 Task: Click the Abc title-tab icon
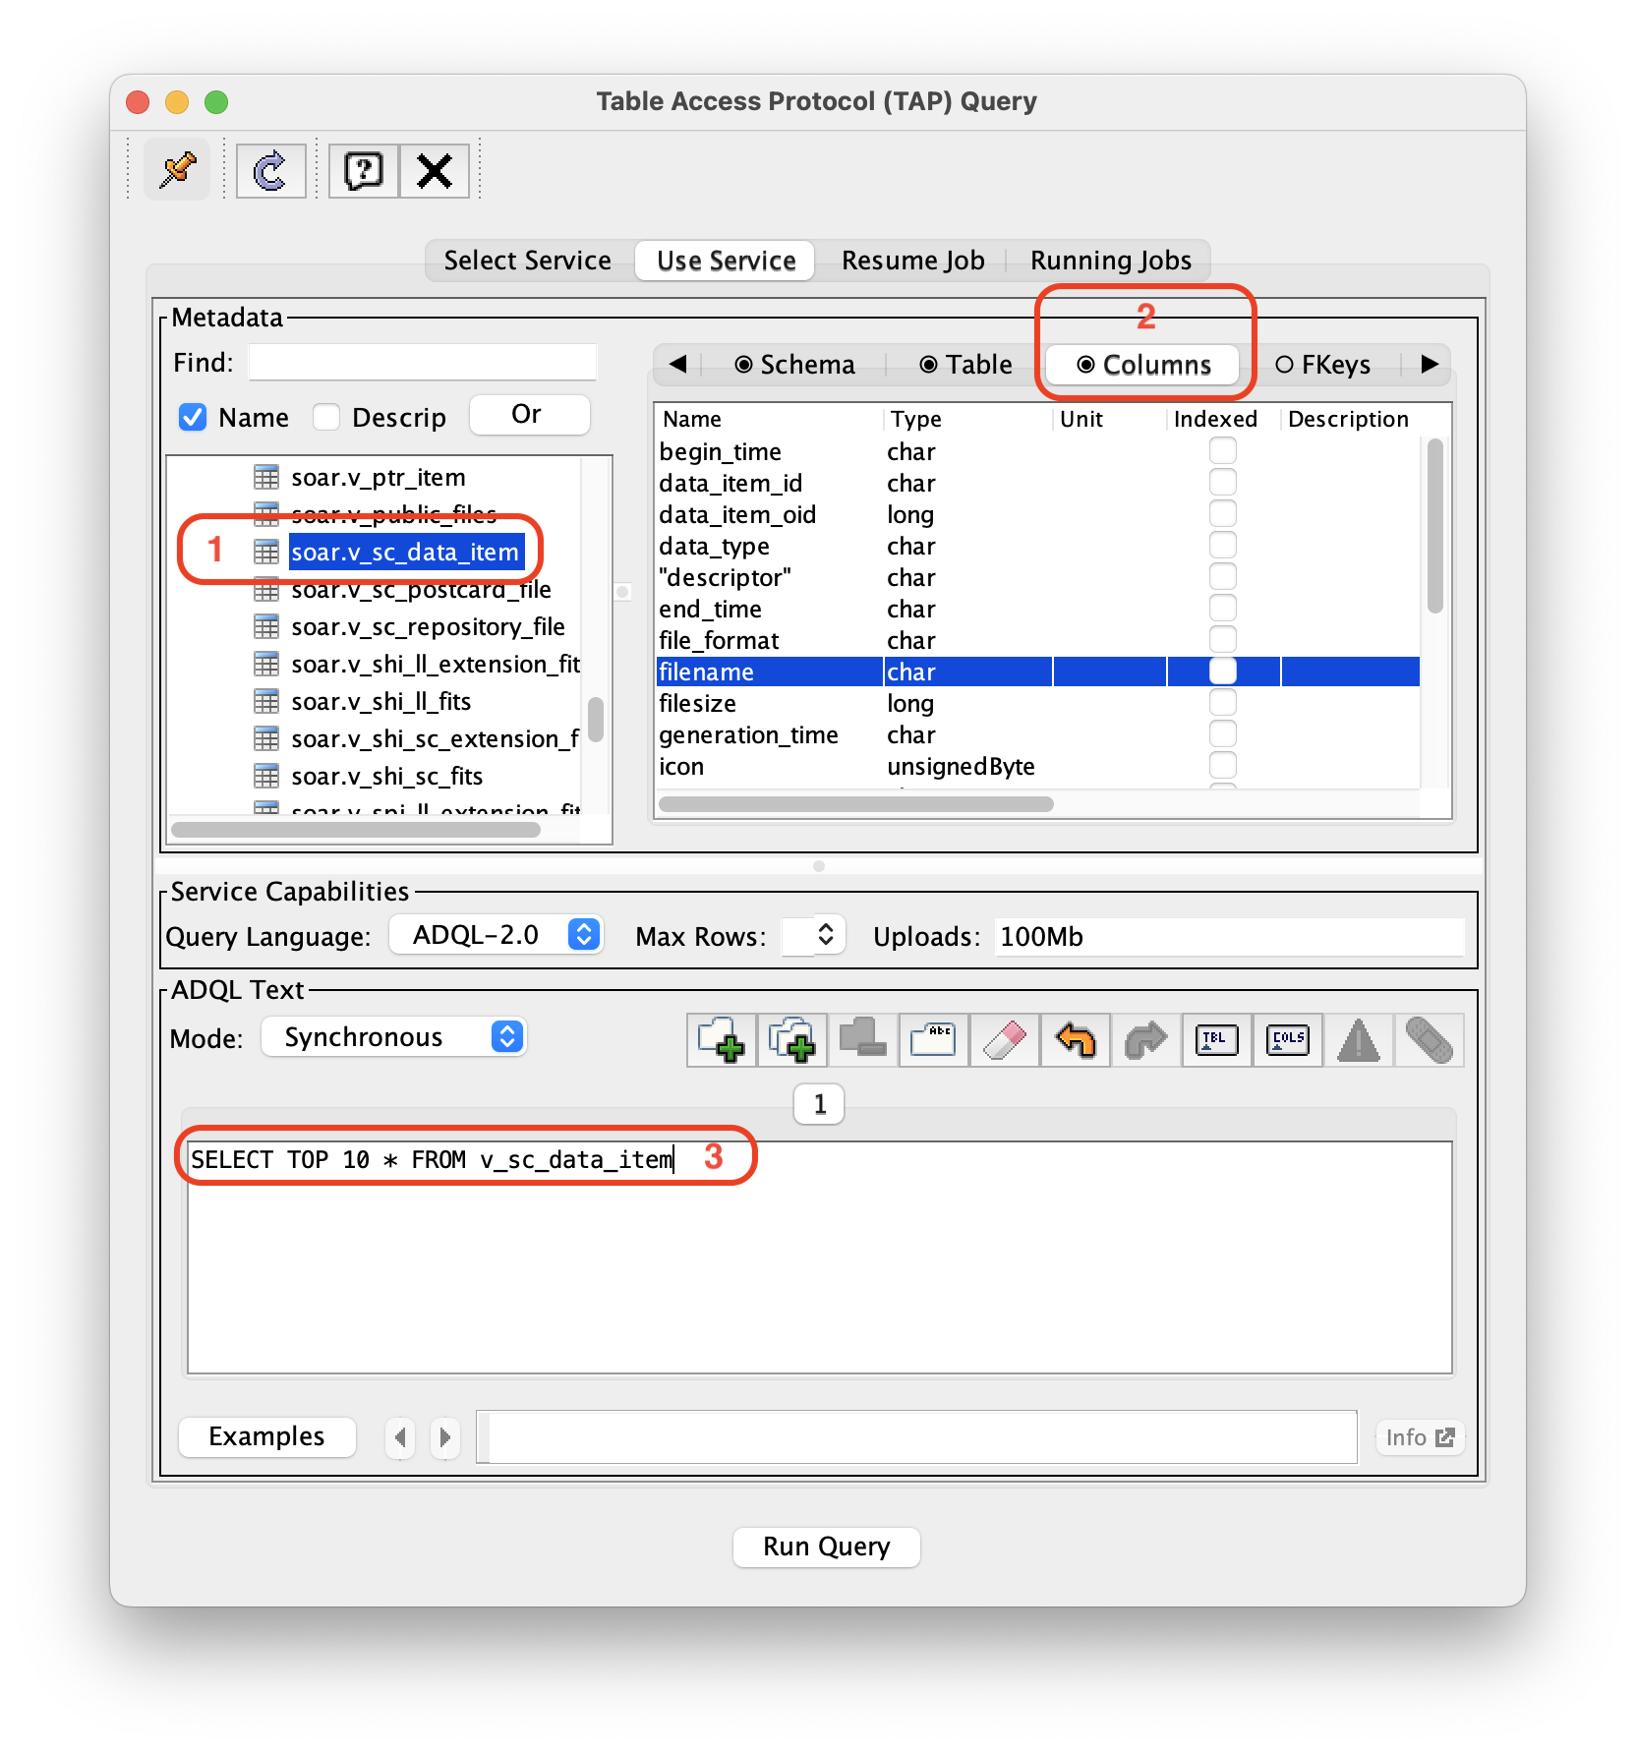pos(934,1040)
